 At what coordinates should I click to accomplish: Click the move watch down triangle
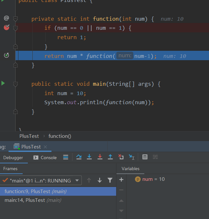(x=121, y=211)
